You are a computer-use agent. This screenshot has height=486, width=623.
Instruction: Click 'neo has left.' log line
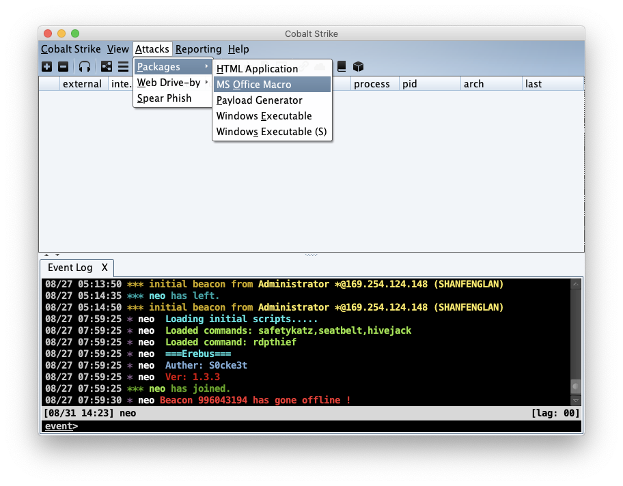pos(132,296)
